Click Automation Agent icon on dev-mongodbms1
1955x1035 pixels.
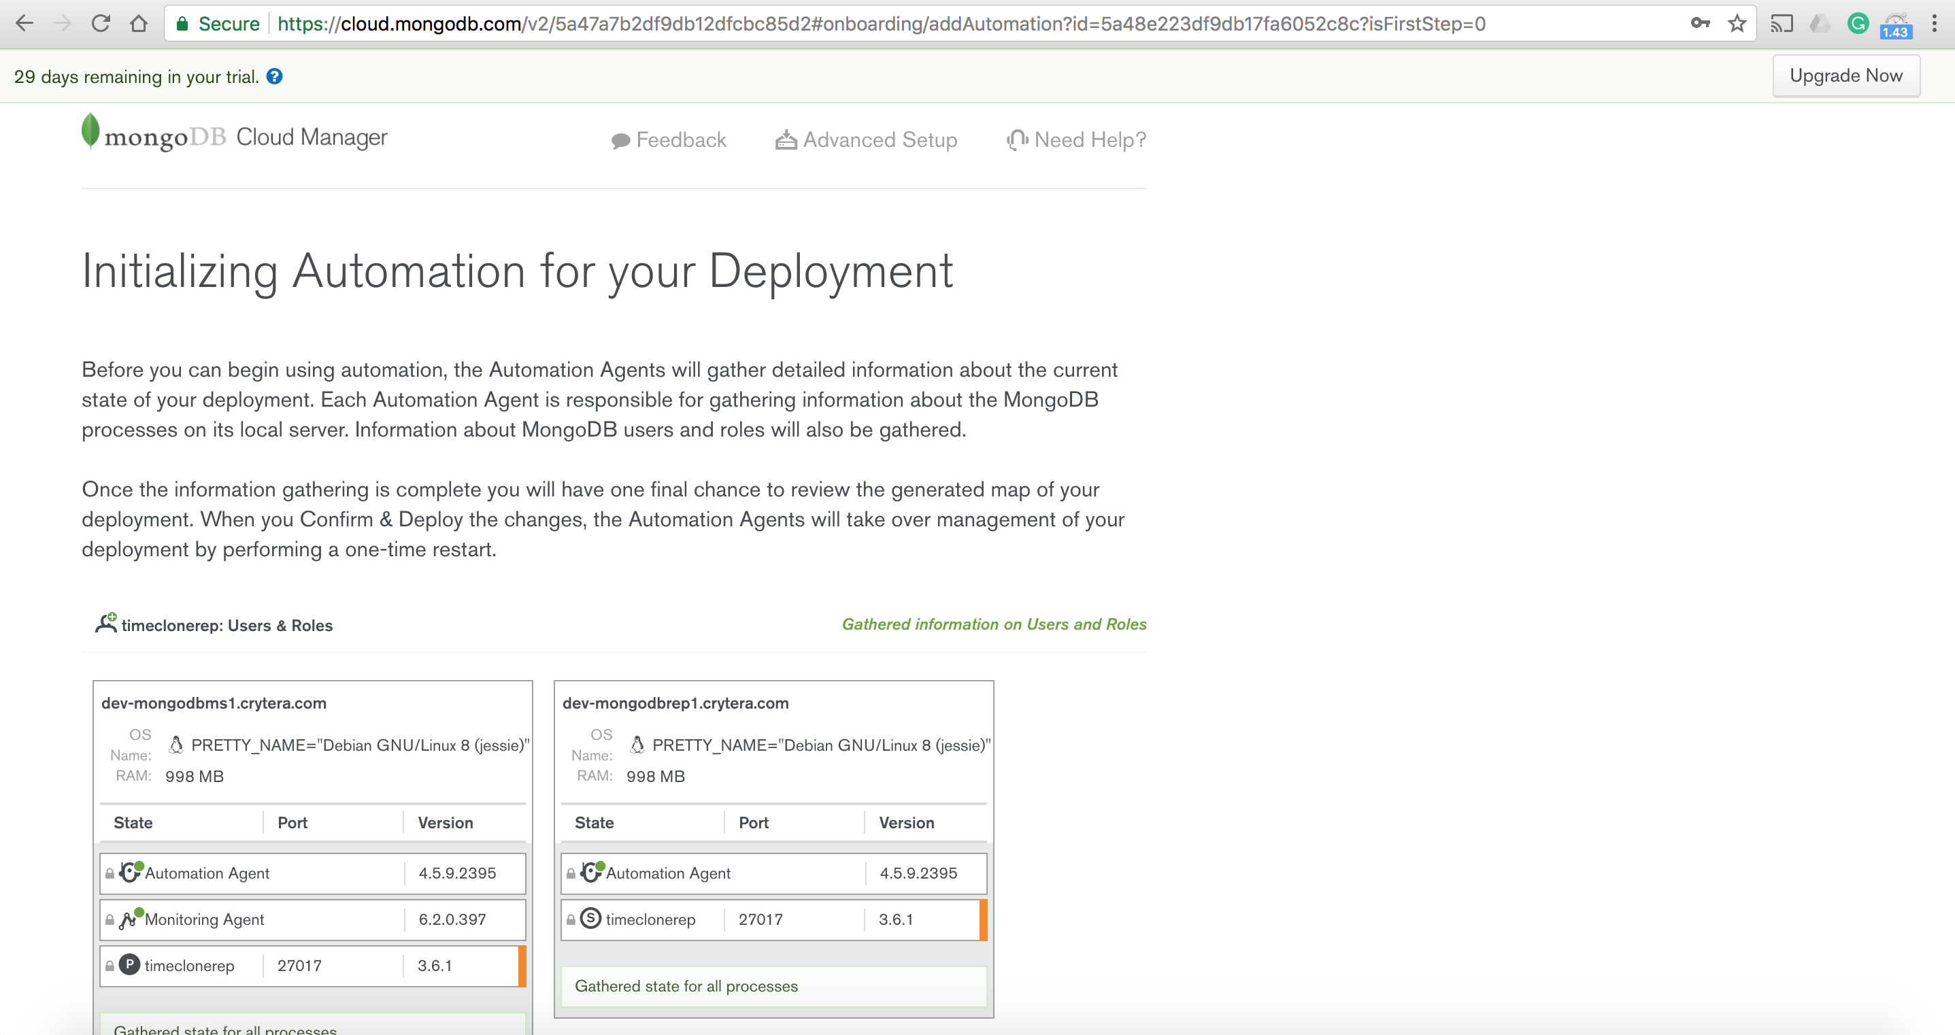(x=131, y=872)
